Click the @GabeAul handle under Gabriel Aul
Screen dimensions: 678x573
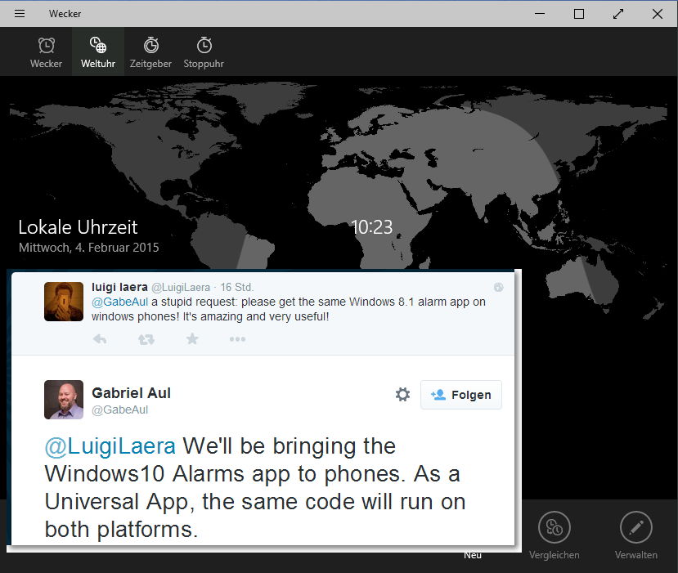coord(119,410)
